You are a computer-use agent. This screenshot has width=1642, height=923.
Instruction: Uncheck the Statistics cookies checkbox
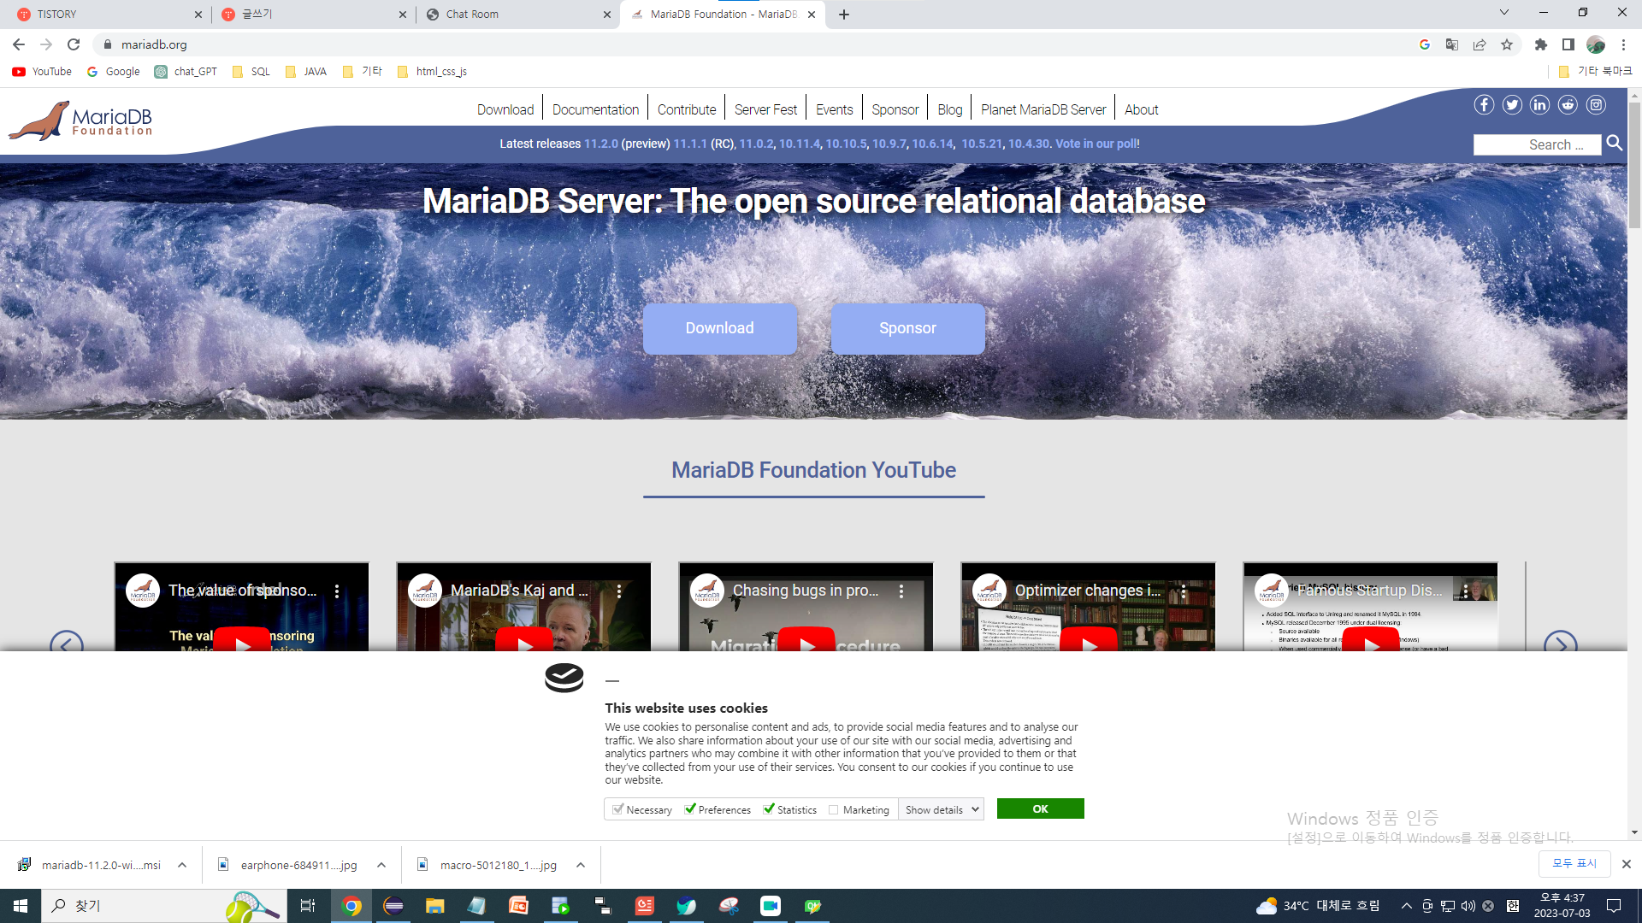pos(769,809)
